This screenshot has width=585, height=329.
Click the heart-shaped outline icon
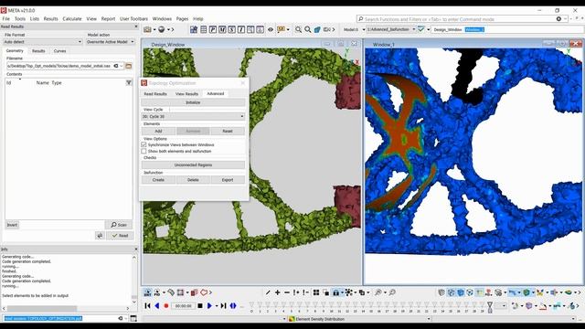[x=204, y=292]
